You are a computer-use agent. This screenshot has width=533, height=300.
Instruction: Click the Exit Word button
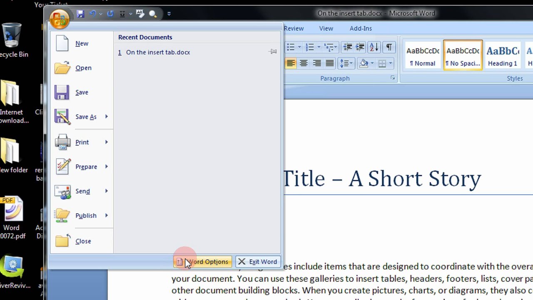258,262
